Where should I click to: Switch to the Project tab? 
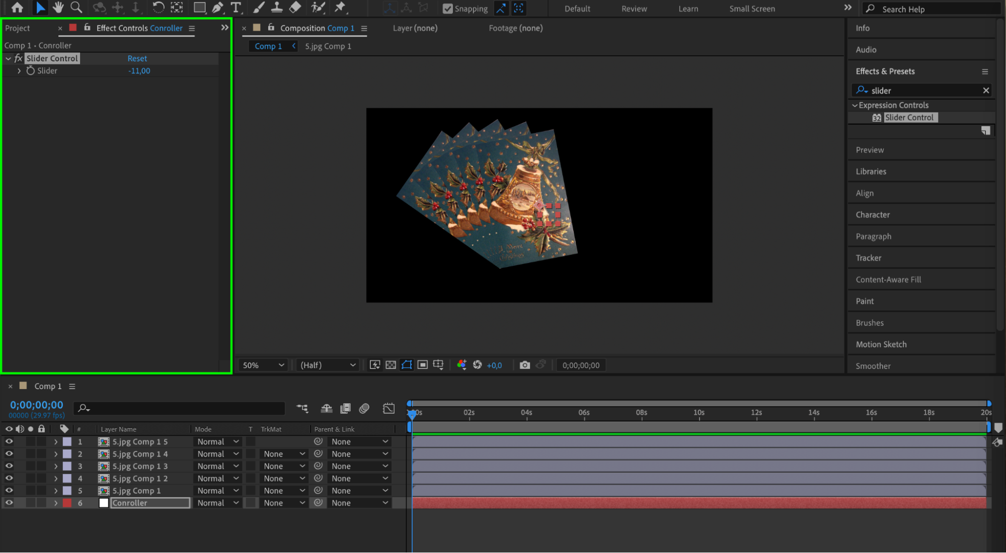coord(18,28)
